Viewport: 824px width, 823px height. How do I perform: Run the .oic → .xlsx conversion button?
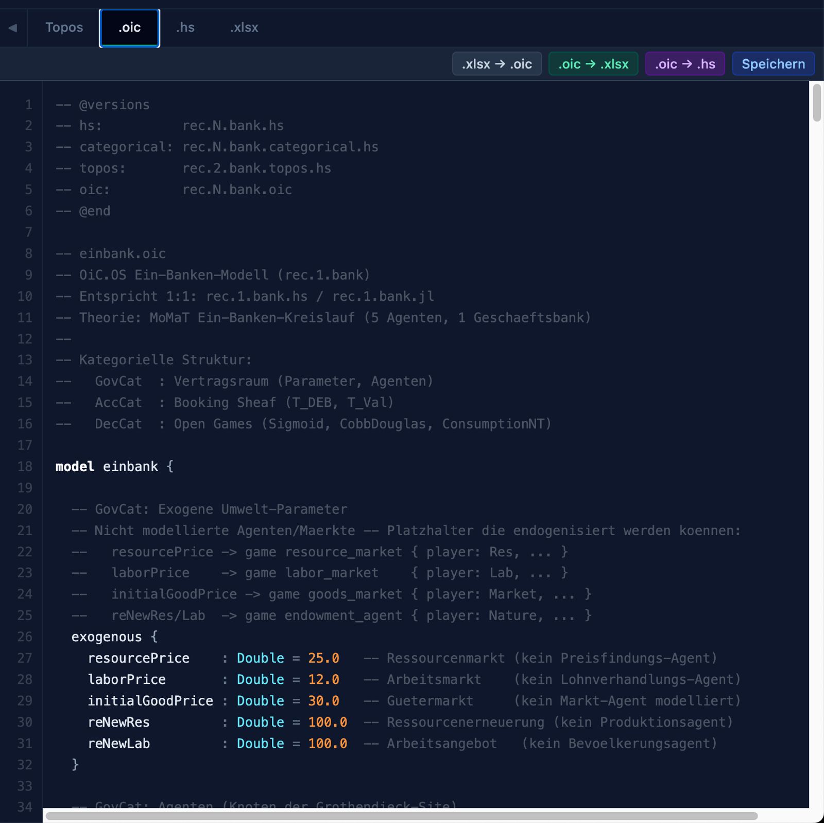coord(593,64)
